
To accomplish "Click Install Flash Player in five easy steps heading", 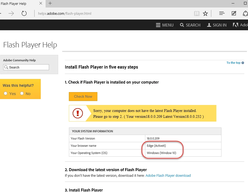I will coord(101,67).
